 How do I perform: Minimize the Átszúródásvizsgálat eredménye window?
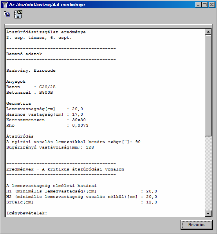pos(198,5)
